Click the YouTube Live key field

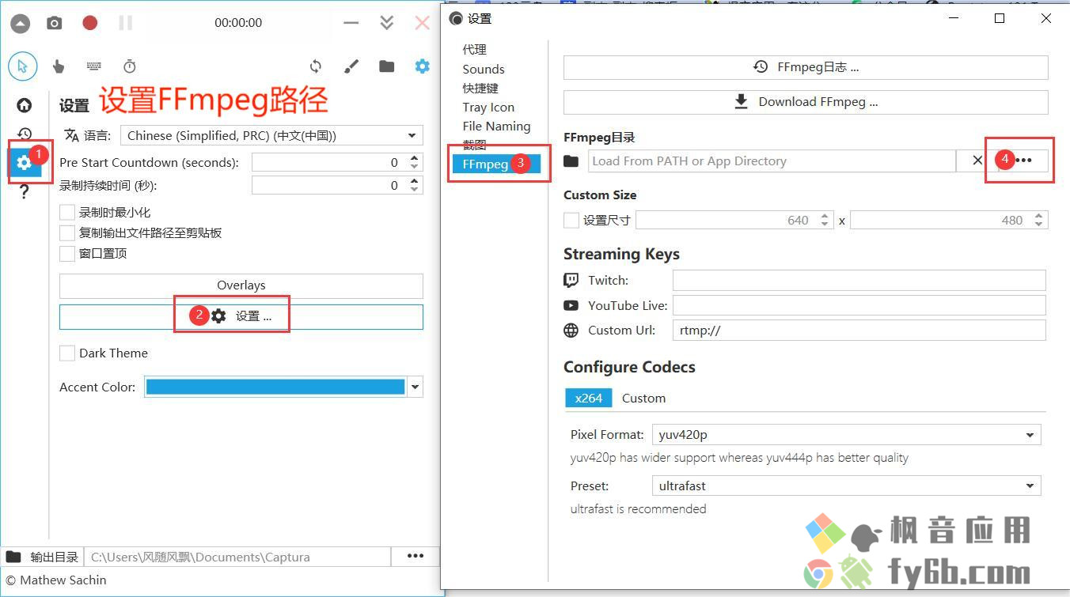click(x=859, y=305)
